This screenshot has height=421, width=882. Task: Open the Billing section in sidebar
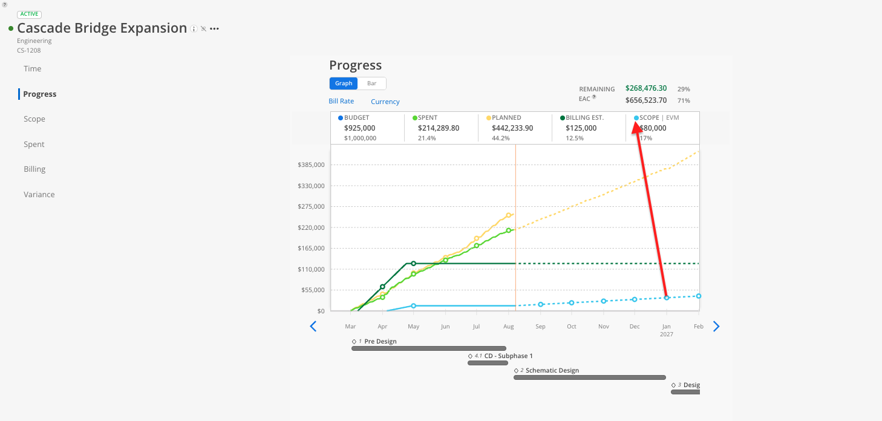34,169
